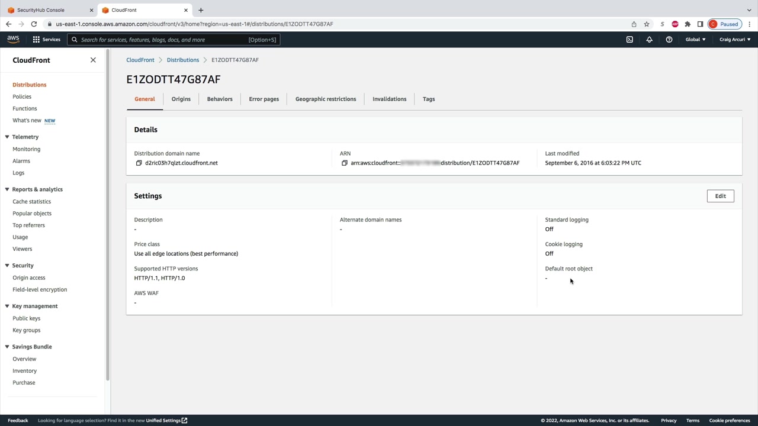758x426 pixels.
Task: Open the Craig Arcuri account menu
Action: click(735, 40)
